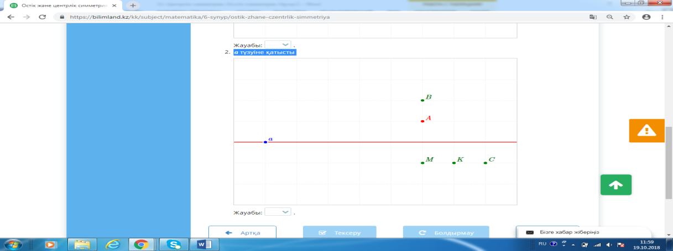Open Skype from the taskbar
This screenshot has width=673, height=251.
point(174,244)
